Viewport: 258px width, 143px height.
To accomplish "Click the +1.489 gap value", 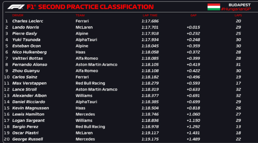I will (x=193, y=139).
